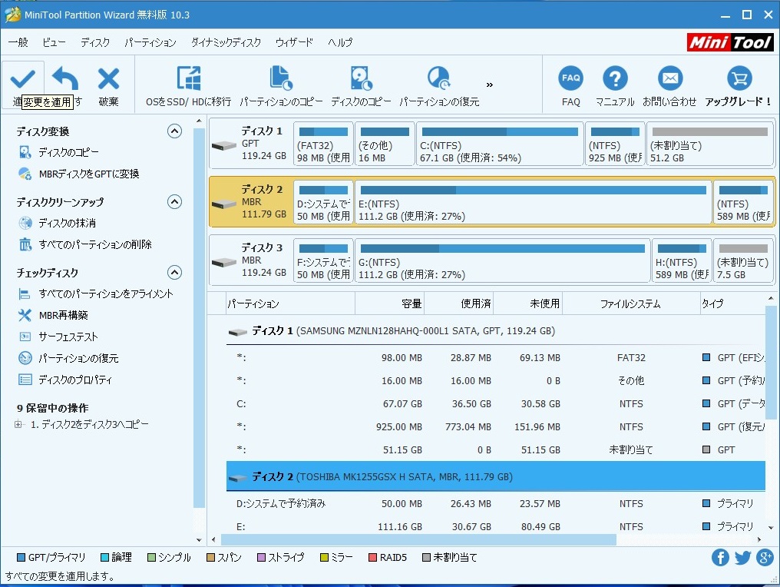Open the パーティション menu
780x587 pixels.
tap(150, 42)
